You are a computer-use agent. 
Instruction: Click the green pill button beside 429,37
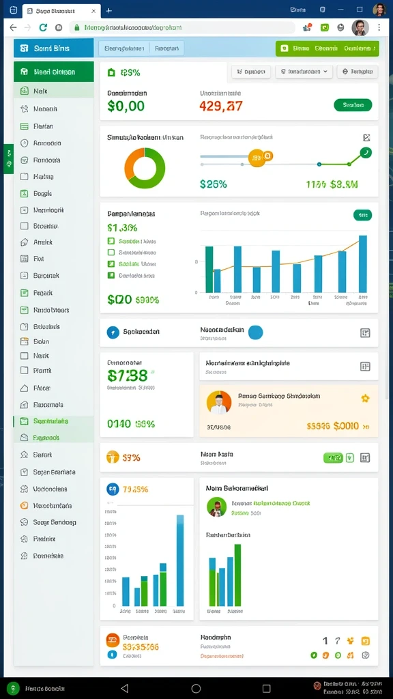tap(353, 105)
